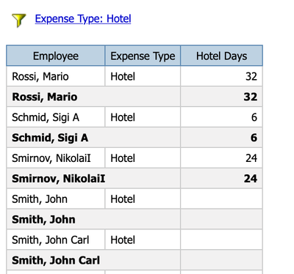Click the bold Smirnov, NikolaiI subtotal row
The image size is (294, 274).
pos(135,179)
